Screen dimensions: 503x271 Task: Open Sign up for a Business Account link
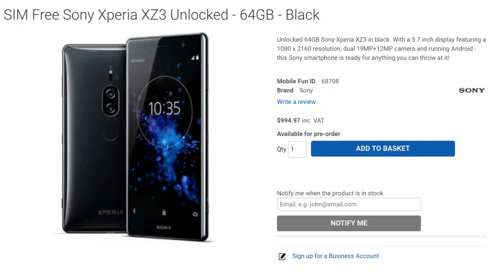pyautogui.click(x=335, y=256)
